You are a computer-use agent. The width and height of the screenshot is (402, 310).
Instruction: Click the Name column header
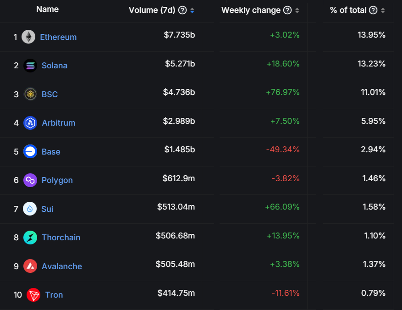coord(47,9)
